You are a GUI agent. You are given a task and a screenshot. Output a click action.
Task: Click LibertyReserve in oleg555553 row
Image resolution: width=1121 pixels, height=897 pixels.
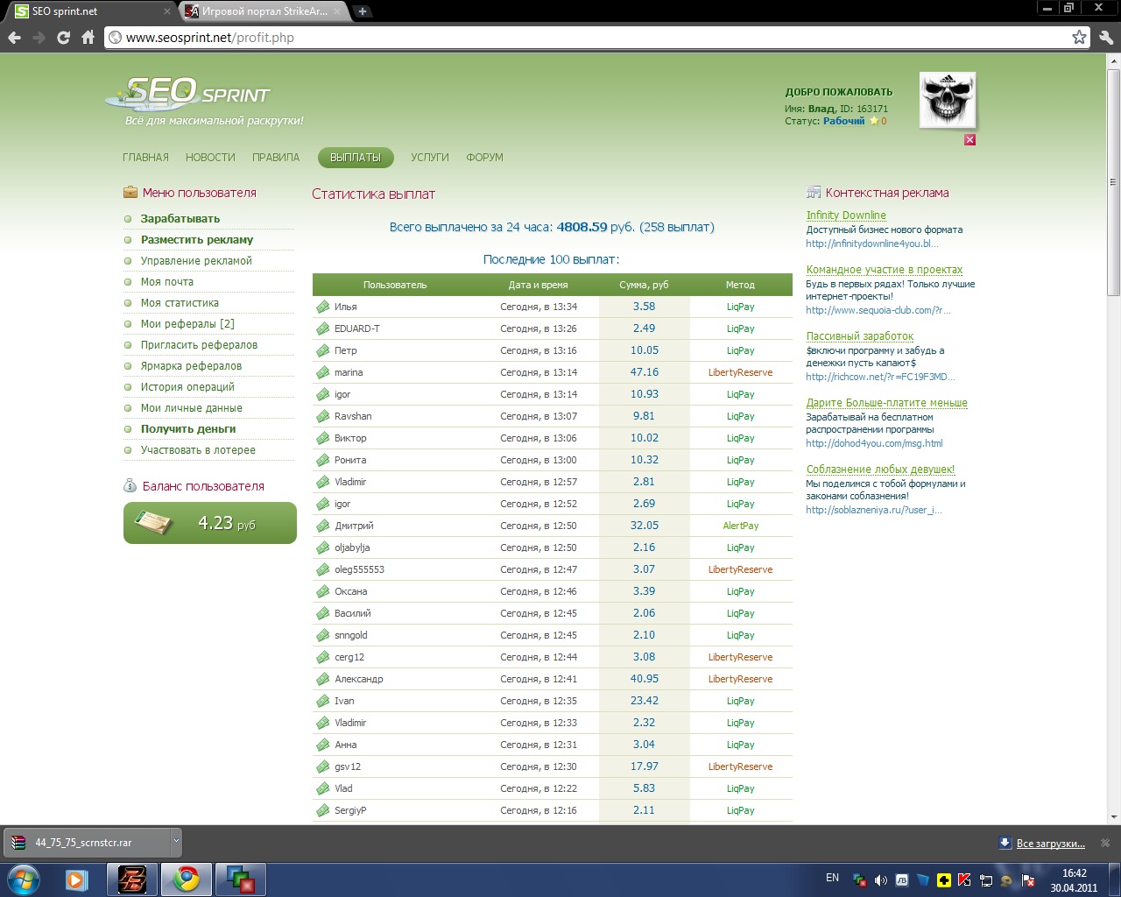tap(741, 569)
